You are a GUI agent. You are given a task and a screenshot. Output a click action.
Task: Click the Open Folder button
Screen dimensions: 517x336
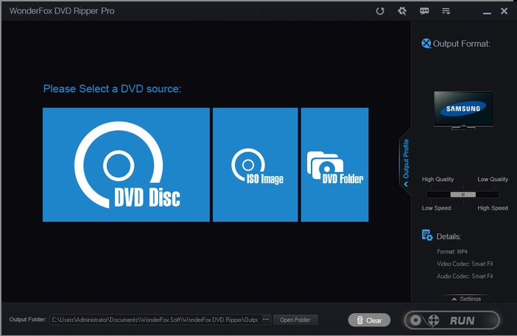295,320
